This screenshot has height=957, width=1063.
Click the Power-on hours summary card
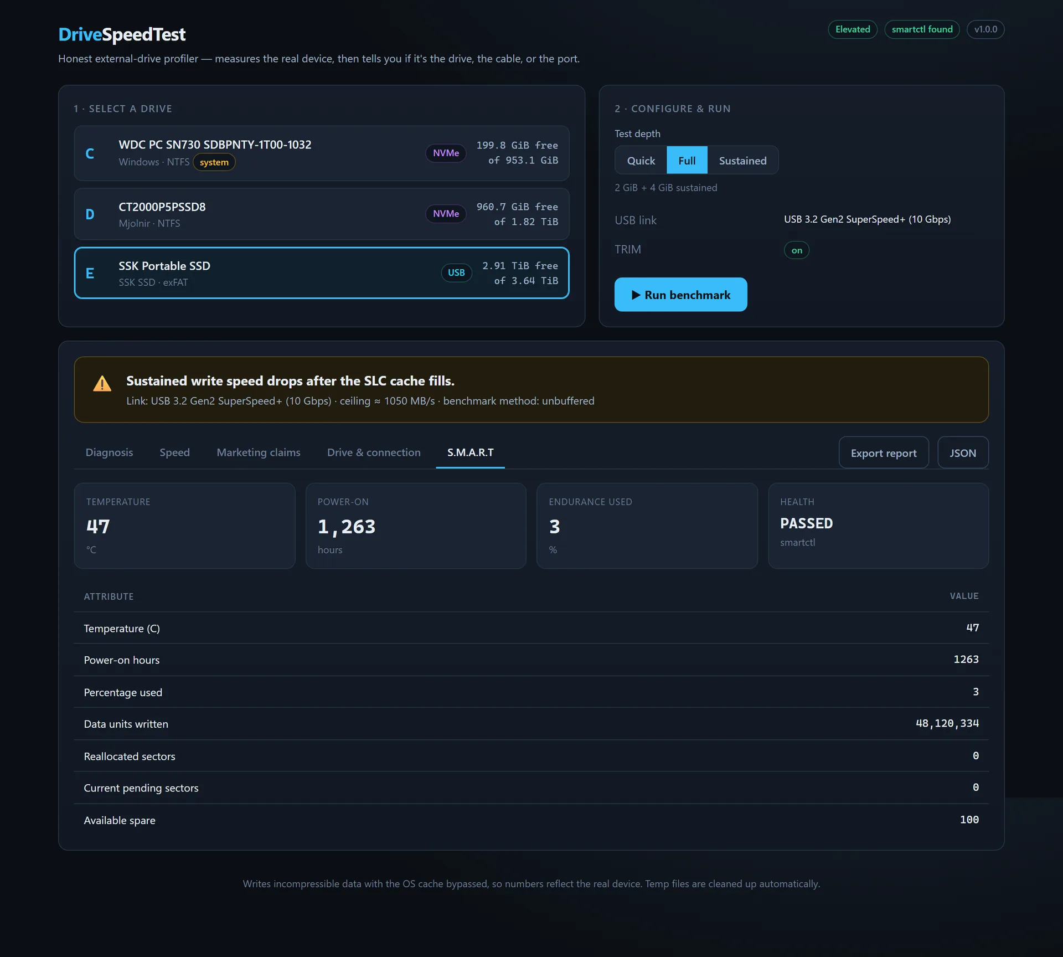click(x=416, y=526)
